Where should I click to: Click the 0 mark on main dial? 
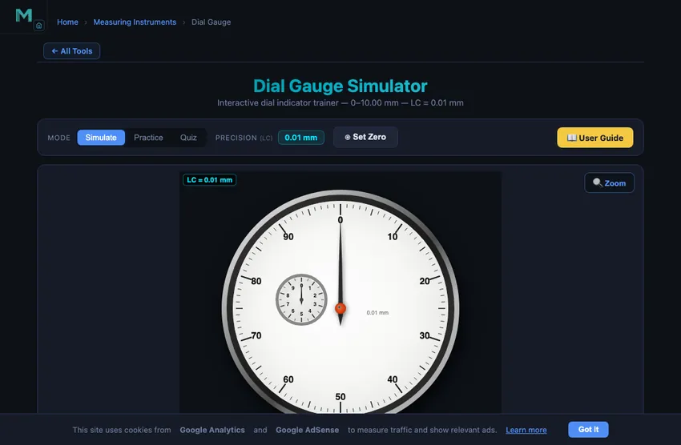[x=340, y=220]
